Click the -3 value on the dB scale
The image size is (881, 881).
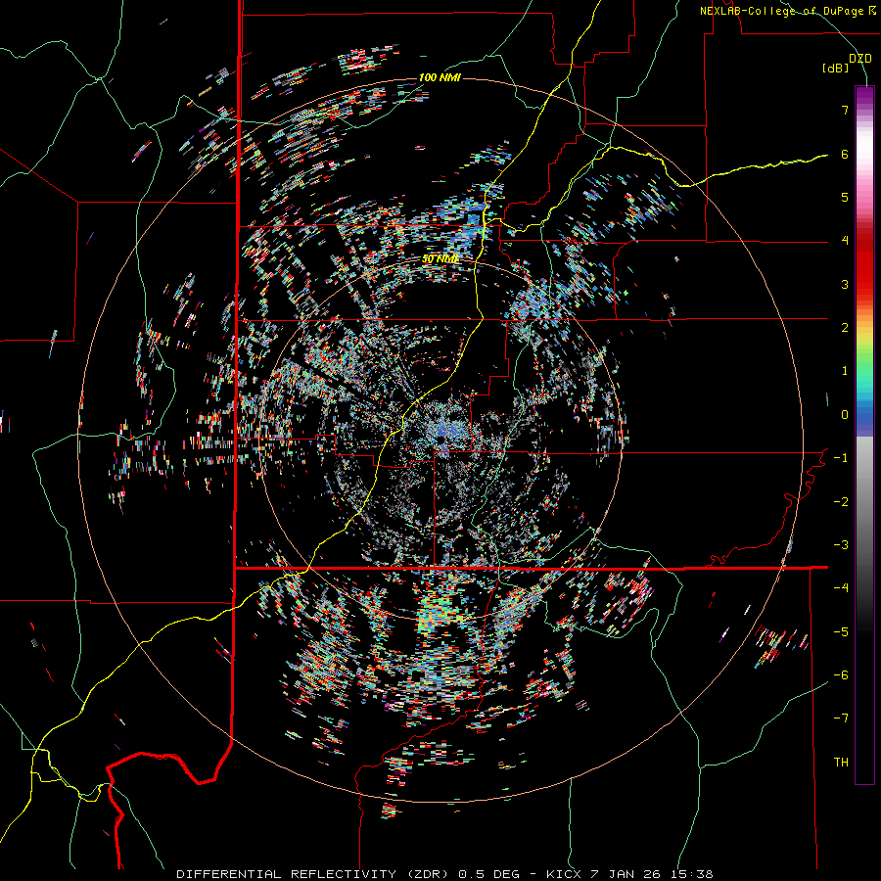841,545
